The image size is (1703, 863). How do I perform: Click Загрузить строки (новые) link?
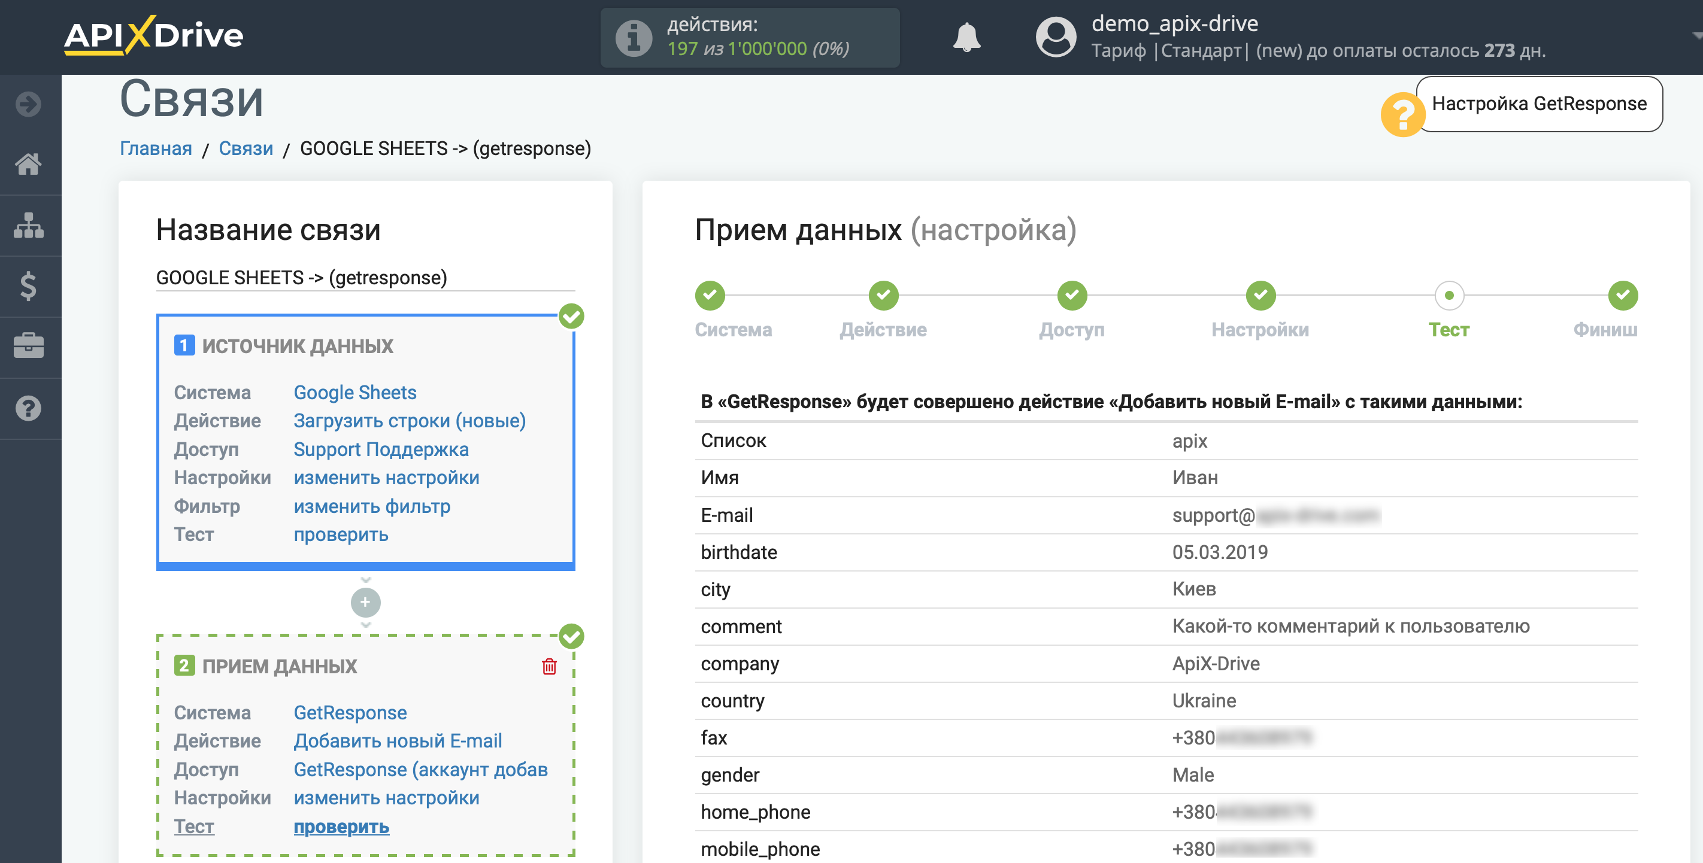coord(410,421)
